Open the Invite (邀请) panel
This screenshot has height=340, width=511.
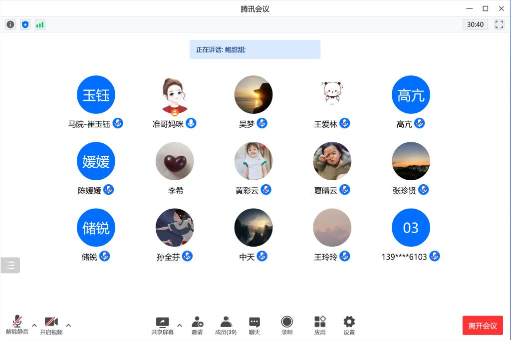tap(197, 325)
